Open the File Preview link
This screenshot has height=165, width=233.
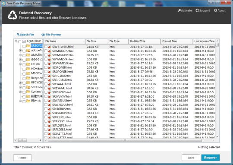coord(51,35)
